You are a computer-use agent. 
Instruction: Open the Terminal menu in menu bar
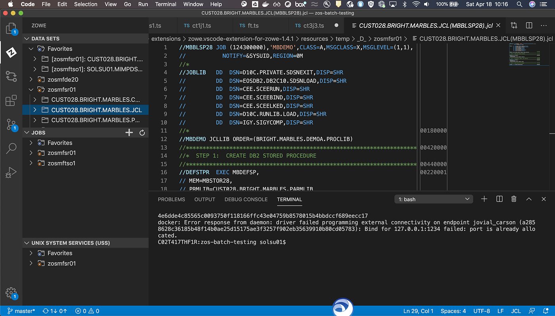point(166,4)
